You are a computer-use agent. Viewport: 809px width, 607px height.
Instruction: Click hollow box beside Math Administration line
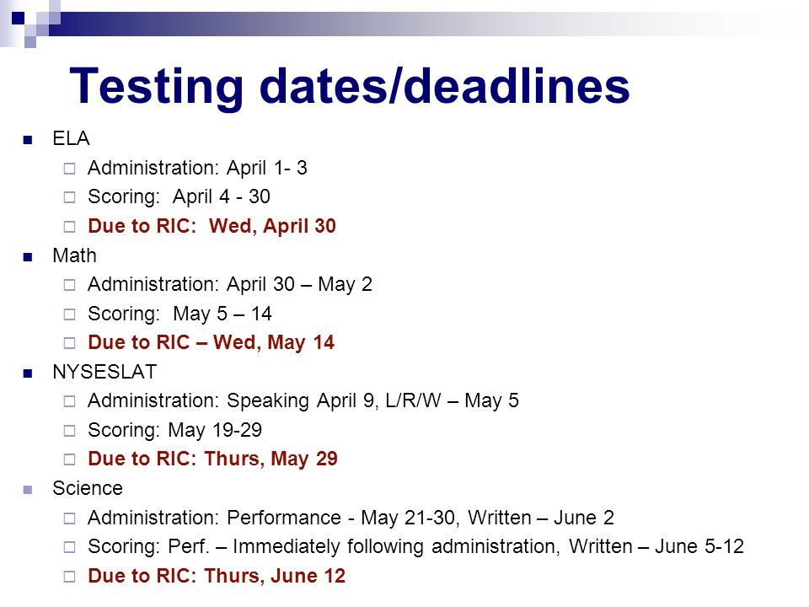pos(69,286)
